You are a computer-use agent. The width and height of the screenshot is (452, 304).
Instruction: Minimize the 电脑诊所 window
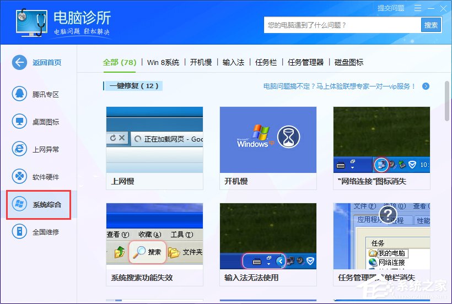click(431, 8)
